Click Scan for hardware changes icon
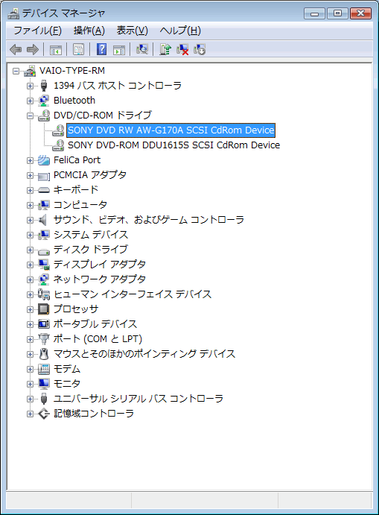The width and height of the screenshot is (379, 515). pos(142,50)
